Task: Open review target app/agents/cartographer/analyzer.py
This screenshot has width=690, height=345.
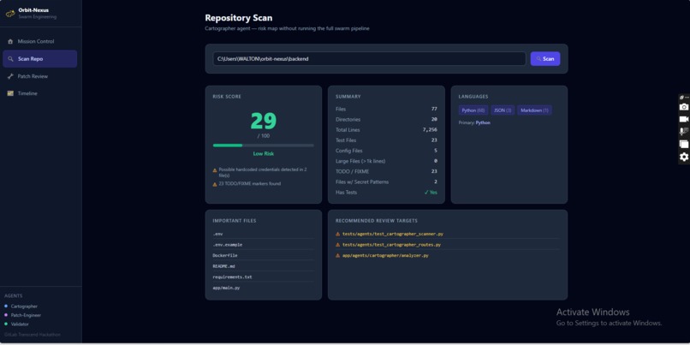Action: (x=385, y=255)
